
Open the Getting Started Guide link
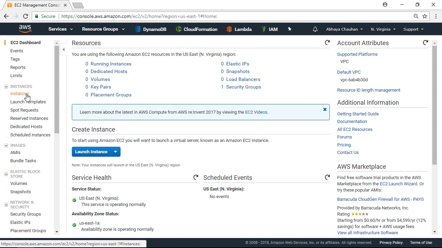coord(358,114)
